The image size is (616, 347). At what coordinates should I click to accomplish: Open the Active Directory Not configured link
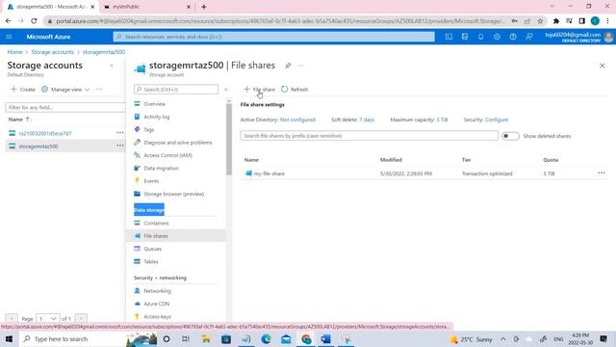297,120
